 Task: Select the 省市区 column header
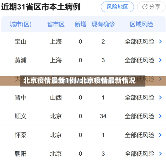pyautogui.click(x=56, y=24)
